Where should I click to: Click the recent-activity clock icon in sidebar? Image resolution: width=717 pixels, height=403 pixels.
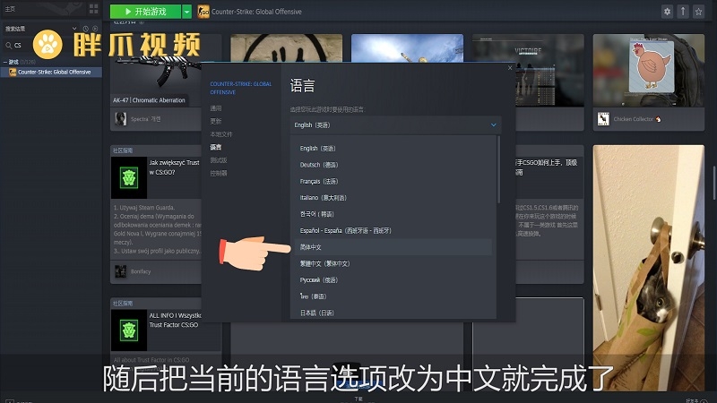point(85,29)
